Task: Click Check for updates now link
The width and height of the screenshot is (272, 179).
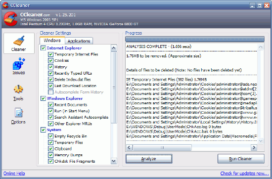Action: [x=245, y=173]
